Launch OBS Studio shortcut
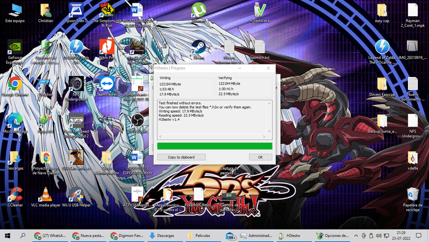 137,124
